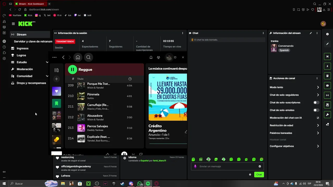The height and width of the screenshot is (187, 333).
Task: Open Información de la sesión options menu
Action: pyautogui.click(x=183, y=33)
